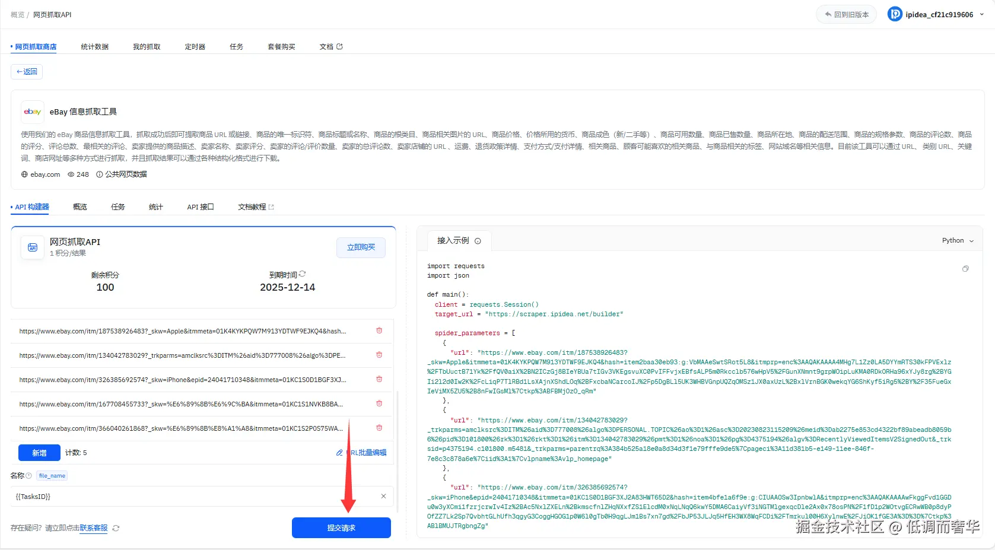
Task: Click the ebay.com domain text
Action: point(45,174)
